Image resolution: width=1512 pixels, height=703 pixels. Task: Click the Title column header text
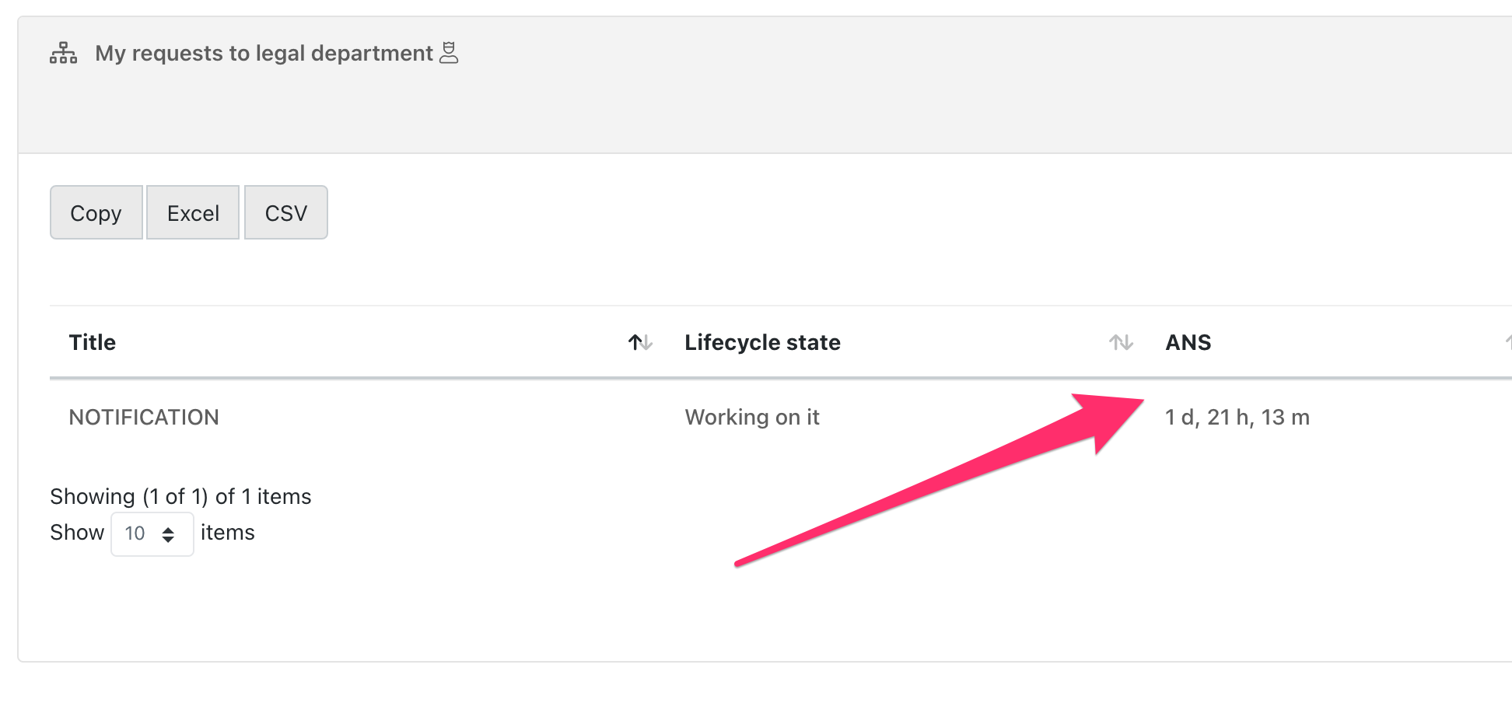(x=93, y=342)
